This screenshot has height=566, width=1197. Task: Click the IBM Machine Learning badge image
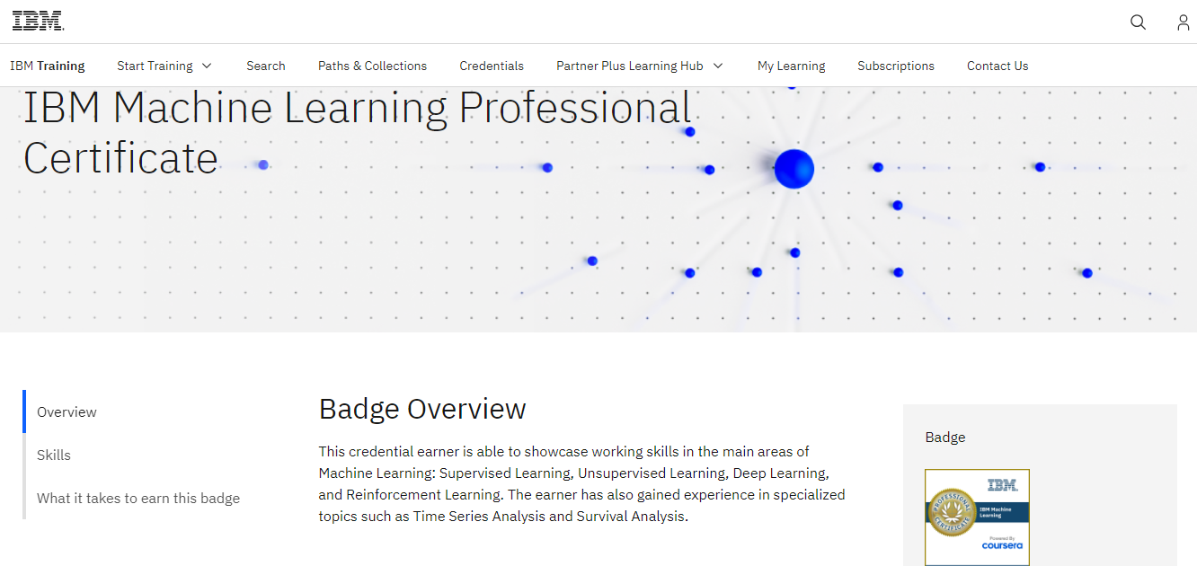[x=977, y=517]
